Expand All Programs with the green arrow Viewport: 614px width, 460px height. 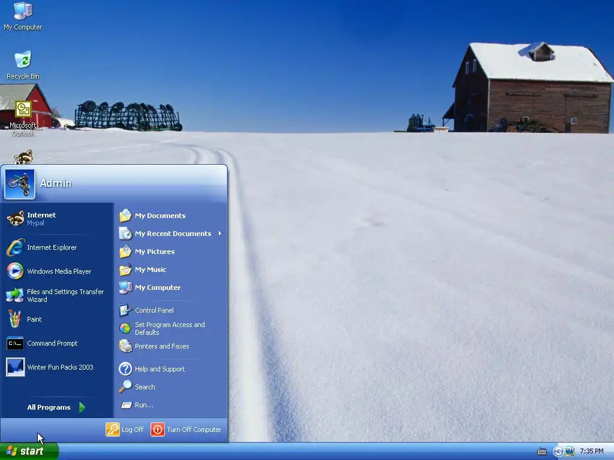[x=82, y=407]
